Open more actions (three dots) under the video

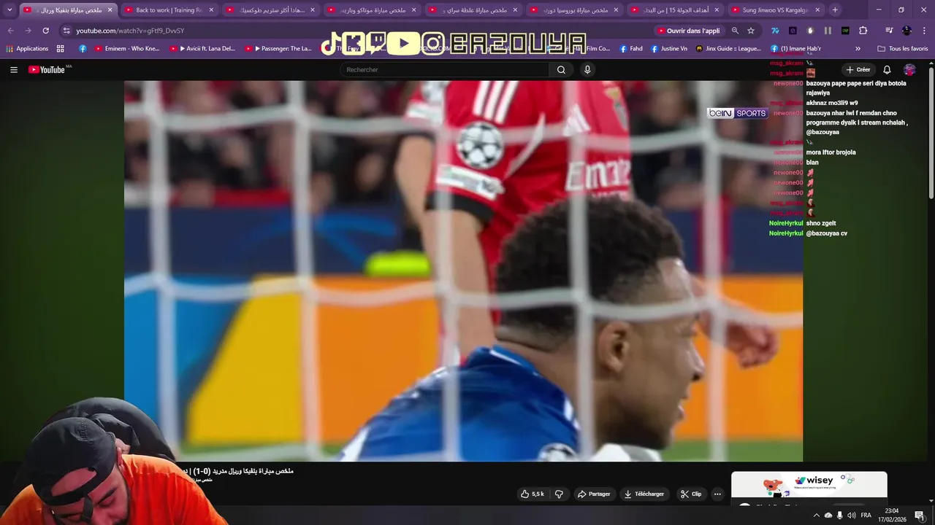tap(717, 494)
